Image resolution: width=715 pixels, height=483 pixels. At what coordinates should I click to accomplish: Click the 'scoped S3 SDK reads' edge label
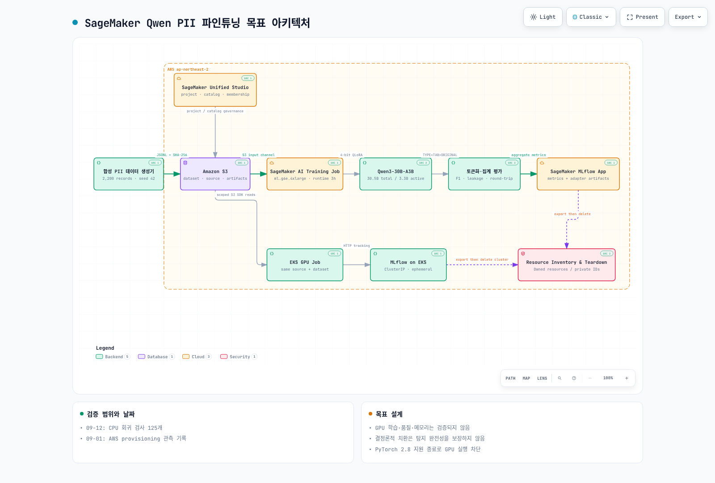pos(236,195)
